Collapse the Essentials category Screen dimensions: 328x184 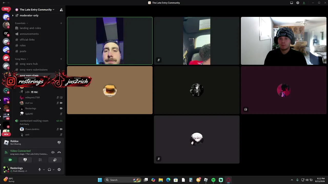tap(21, 23)
